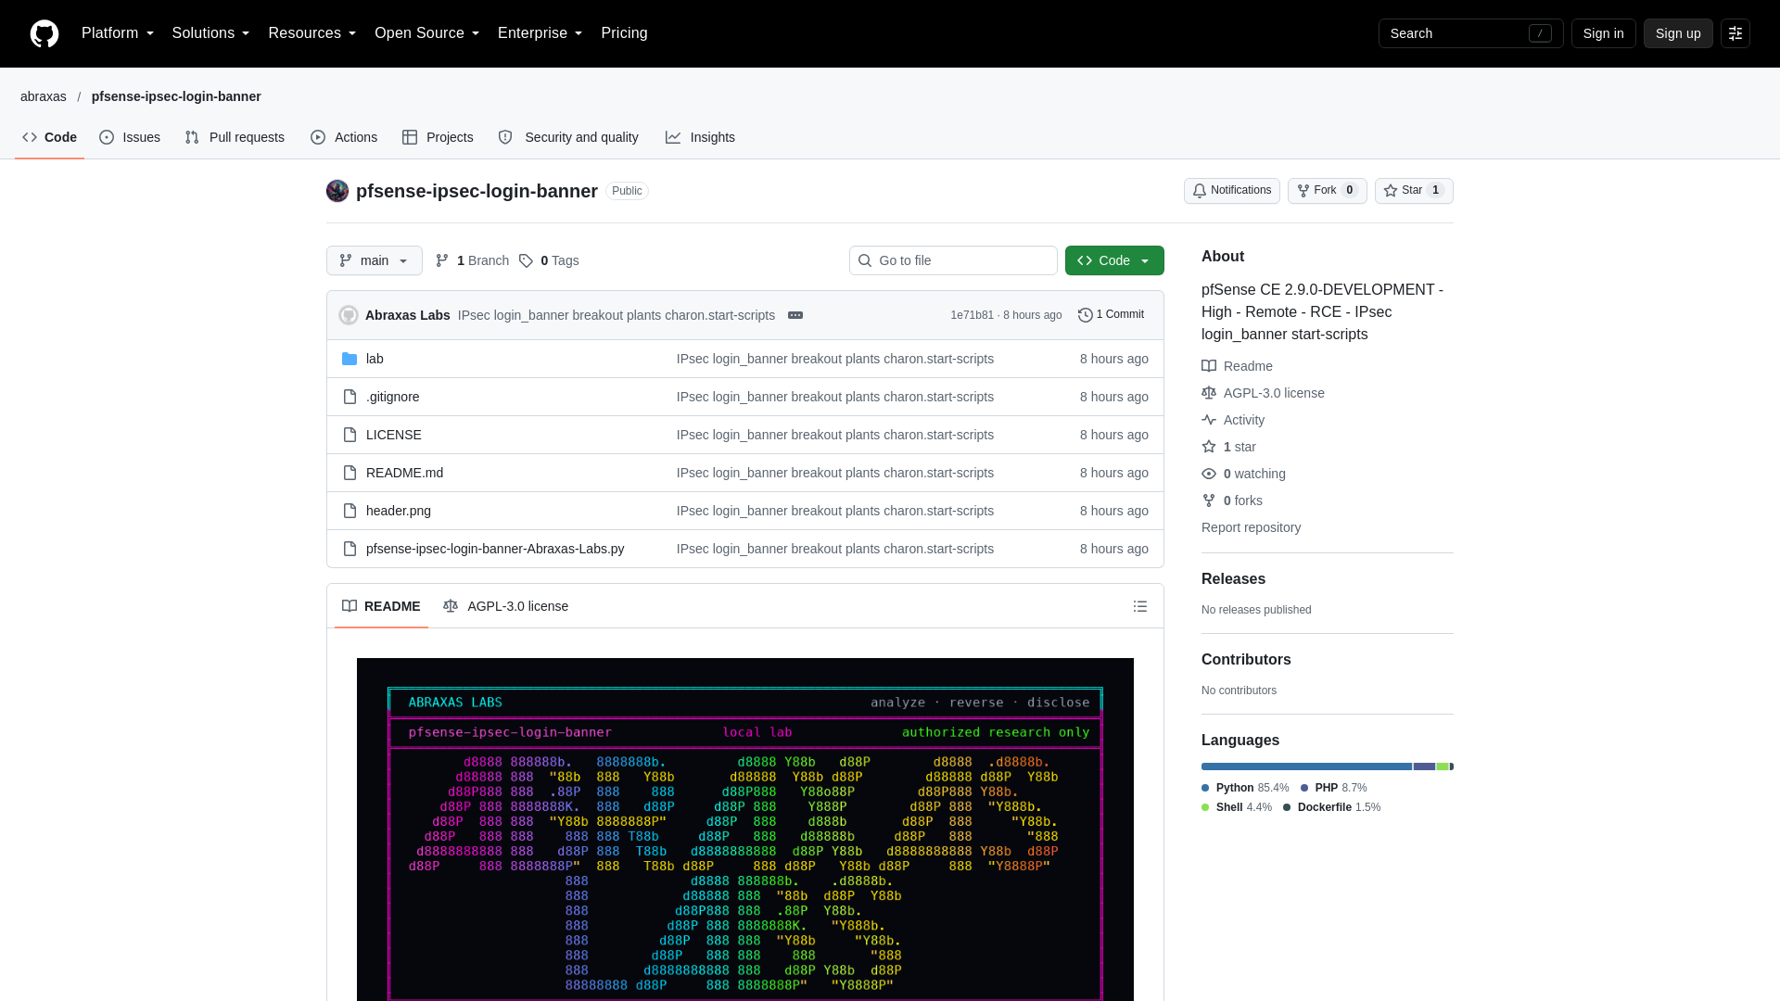Open the green Code dropdown button
The image size is (1780, 1001).
[x=1114, y=260]
